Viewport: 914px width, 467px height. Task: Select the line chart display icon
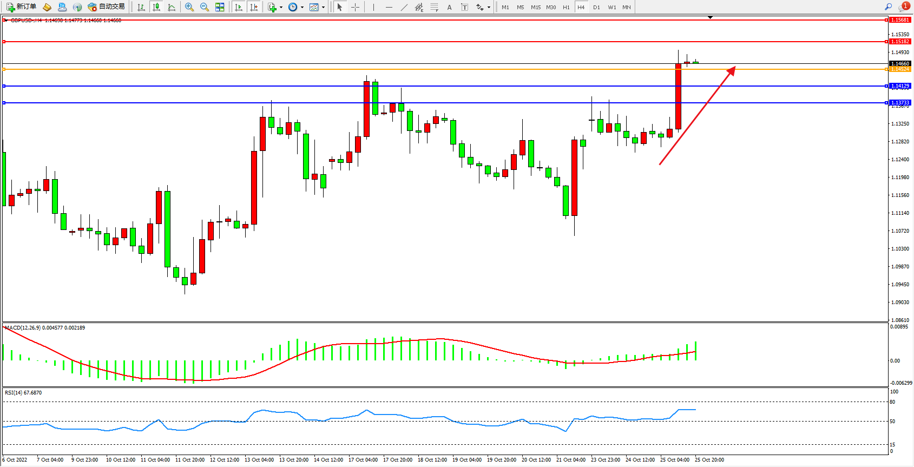click(172, 7)
